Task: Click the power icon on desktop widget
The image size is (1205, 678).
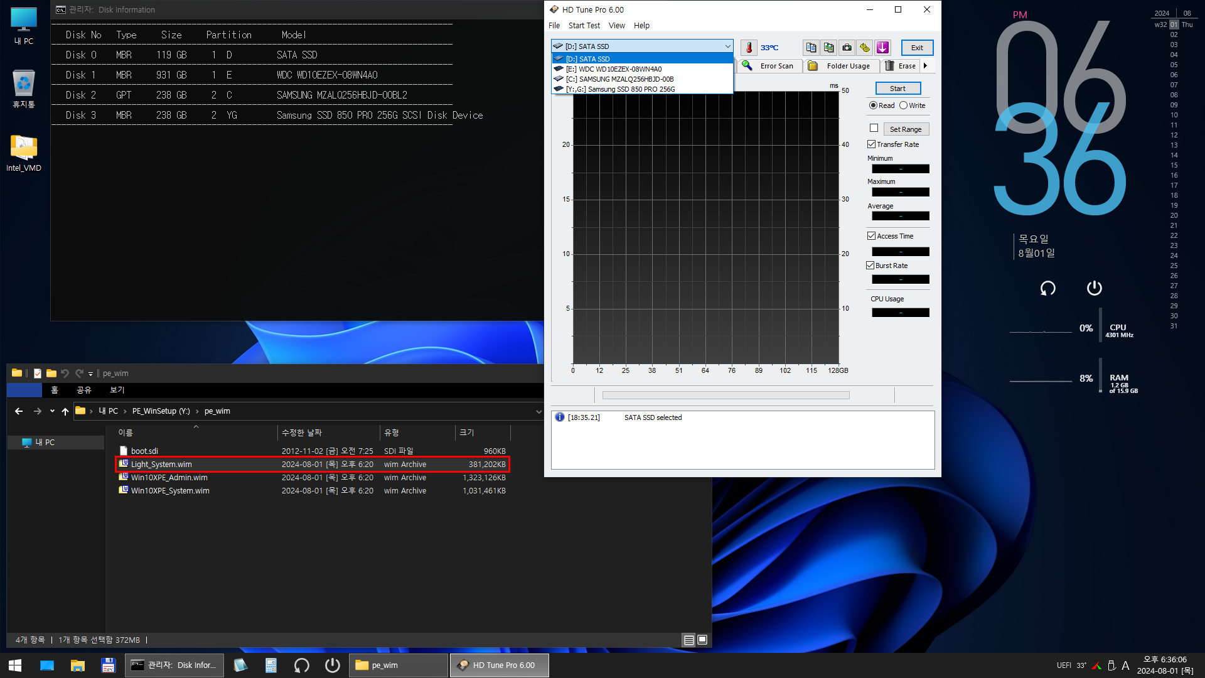Action: [1094, 288]
